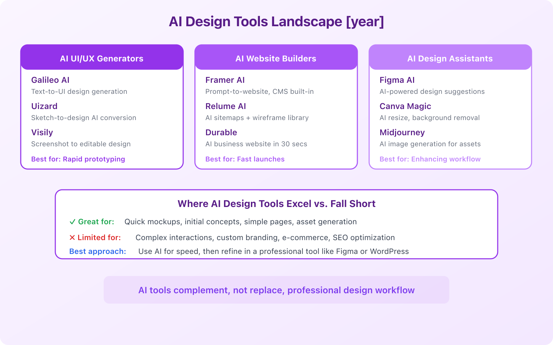Switch to the Where AI Design Tools Excel section
The height and width of the screenshot is (345, 553).
276,204
